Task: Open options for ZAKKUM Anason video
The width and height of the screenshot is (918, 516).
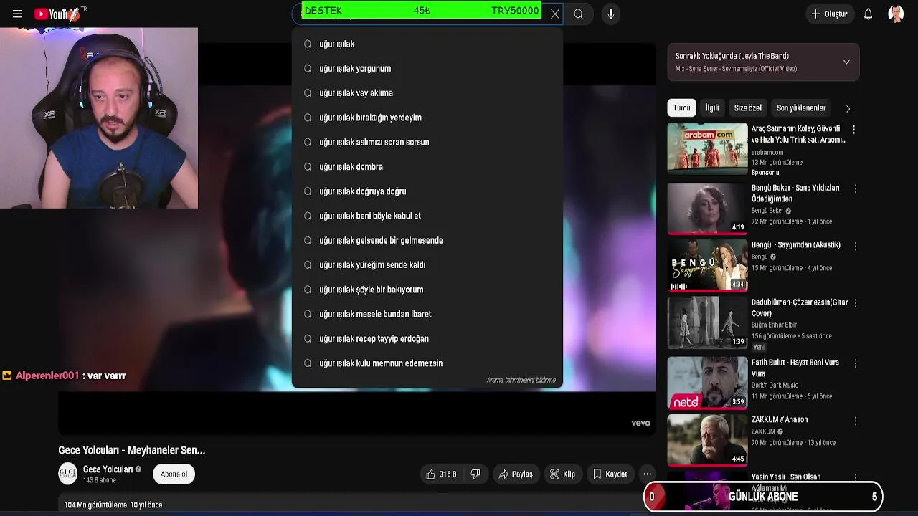Action: click(x=855, y=421)
